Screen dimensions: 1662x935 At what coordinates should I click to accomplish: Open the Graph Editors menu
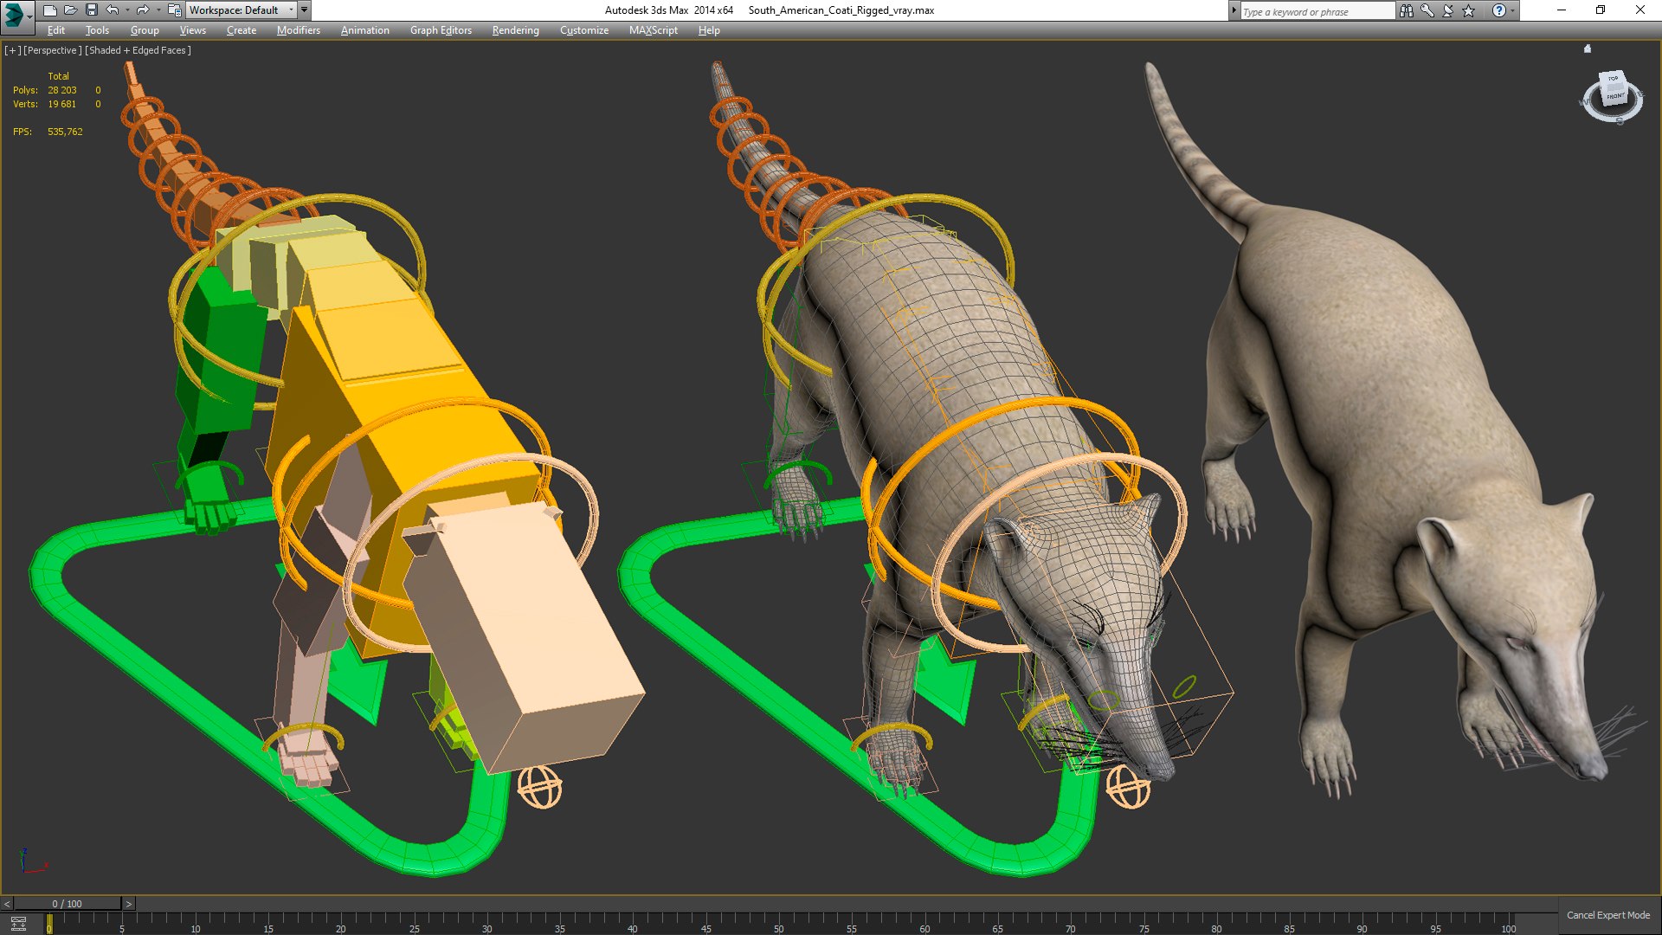pos(441,30)
